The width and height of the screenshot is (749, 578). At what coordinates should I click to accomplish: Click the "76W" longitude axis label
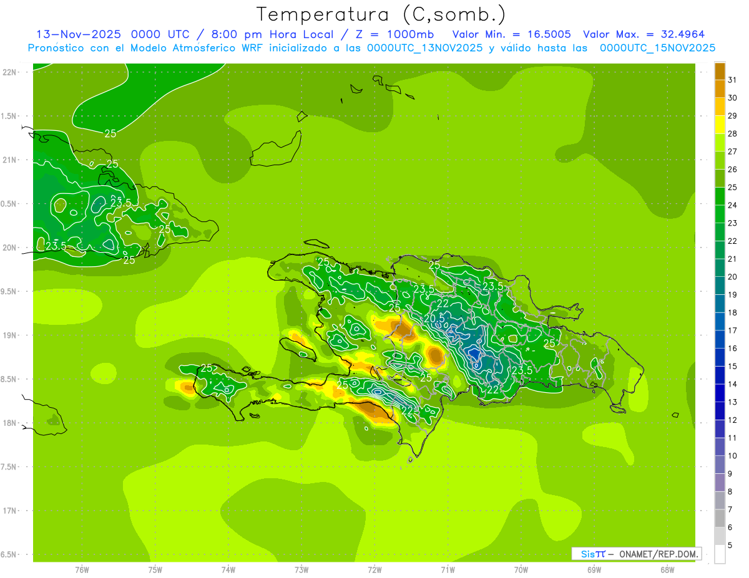pos(82,570)
